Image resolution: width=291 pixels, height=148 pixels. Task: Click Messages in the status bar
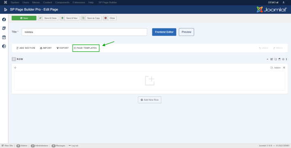point(58,146)
